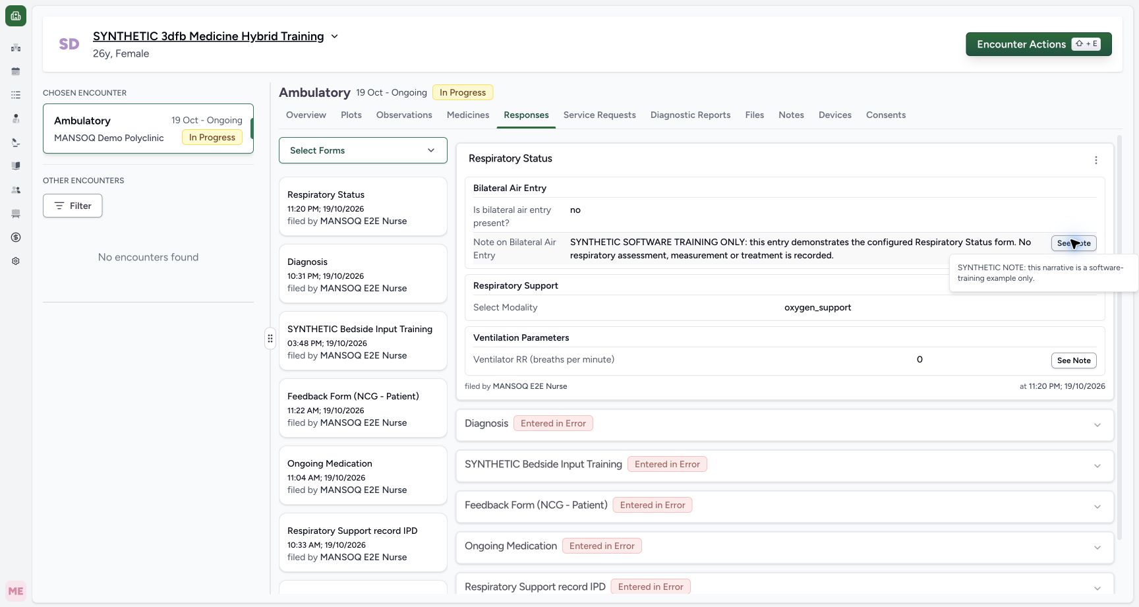Open SYNTHETIC Bedside Input Training list entry
The image size is (1139, 607).
click(x=363, y=341)
